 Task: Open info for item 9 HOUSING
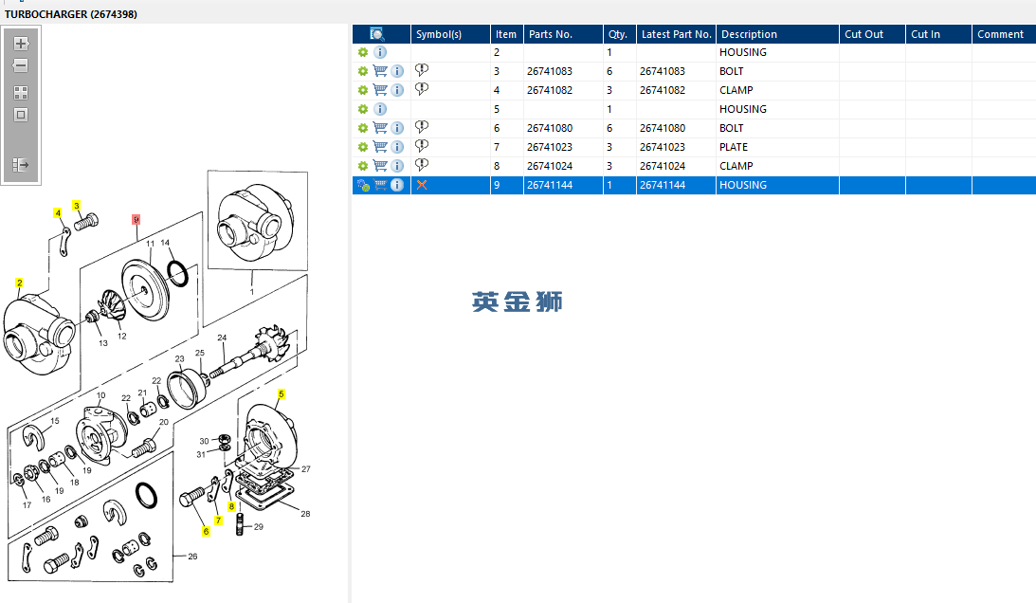point(397,185)
